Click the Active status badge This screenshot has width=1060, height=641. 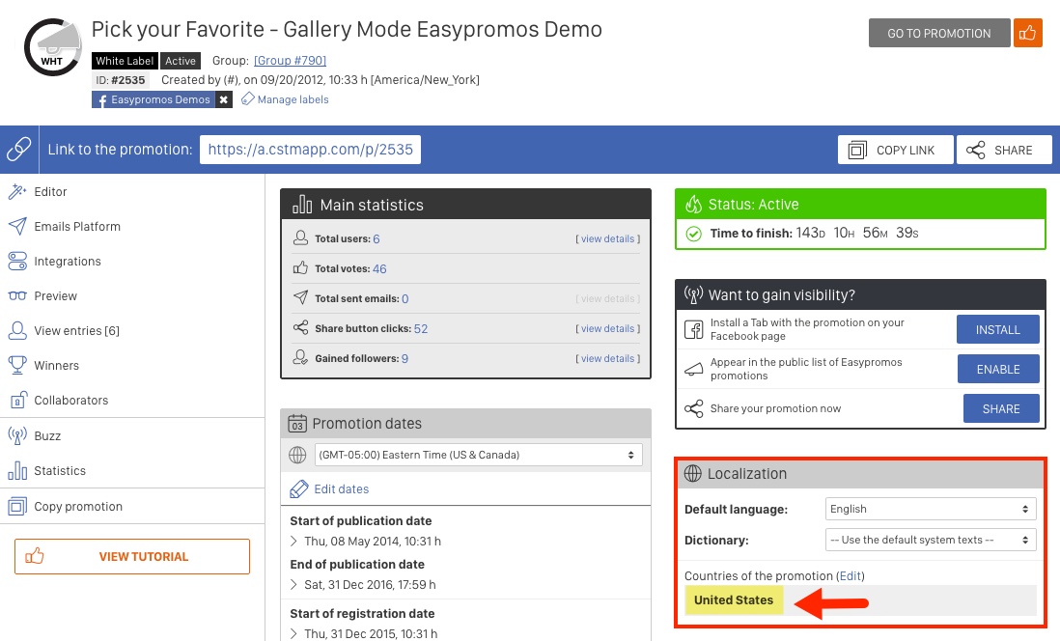tap(181, 61)
